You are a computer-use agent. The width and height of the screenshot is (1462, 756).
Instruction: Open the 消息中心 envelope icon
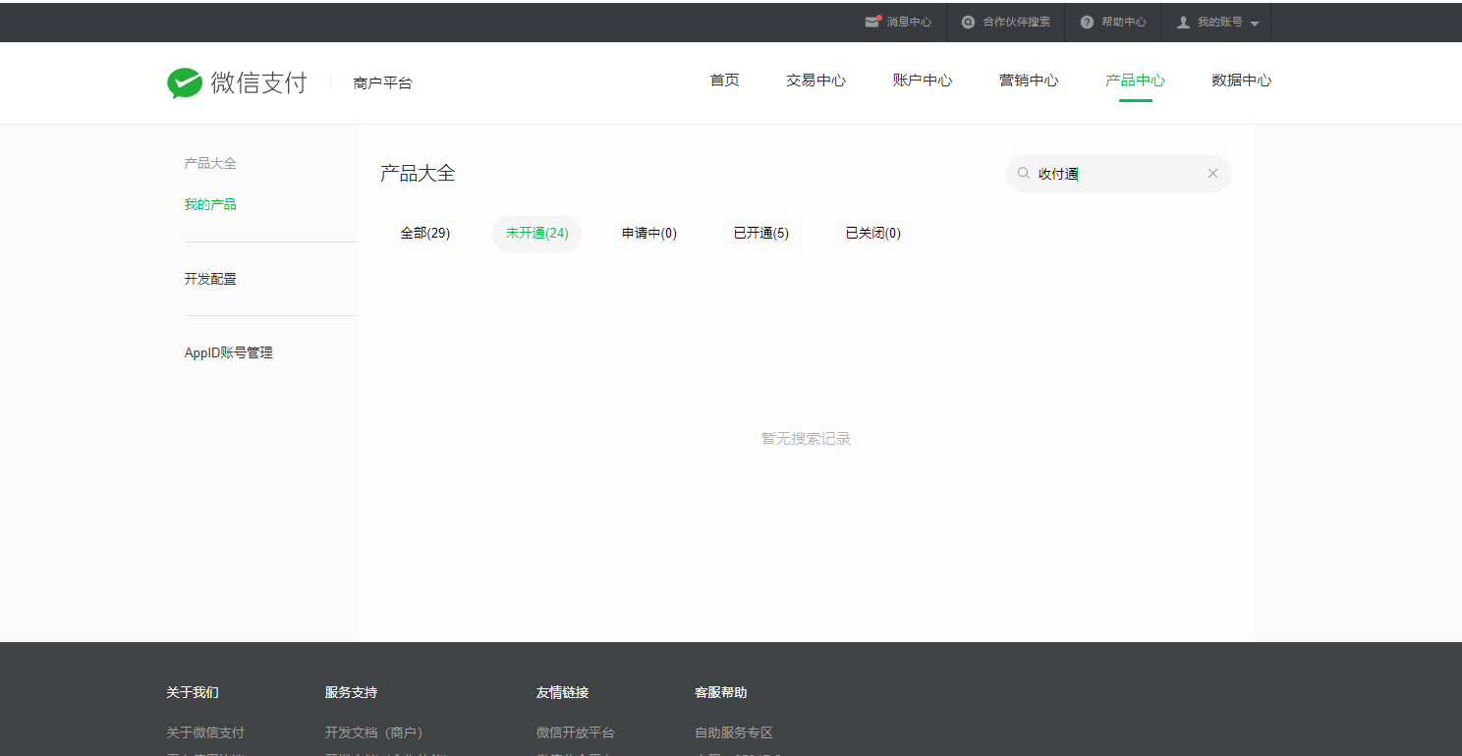tap(872, 22)
